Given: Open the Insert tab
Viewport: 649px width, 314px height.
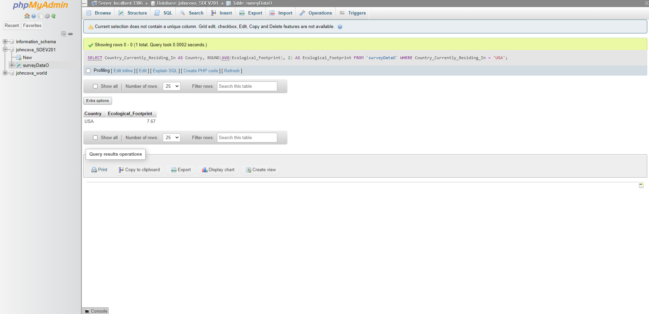Looking at the screenshot, I should pyautogui.click(x=221, y=13).
